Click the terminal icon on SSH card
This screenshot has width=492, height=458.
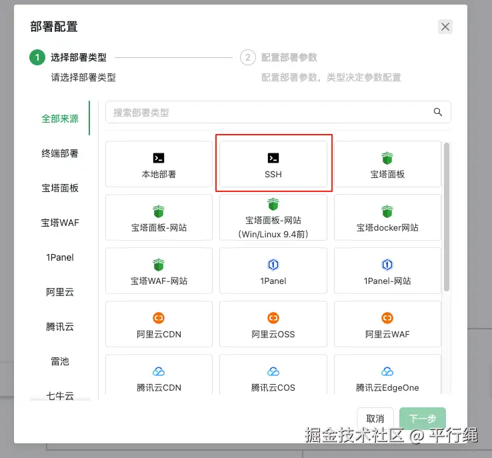click(x=273, y=158)
